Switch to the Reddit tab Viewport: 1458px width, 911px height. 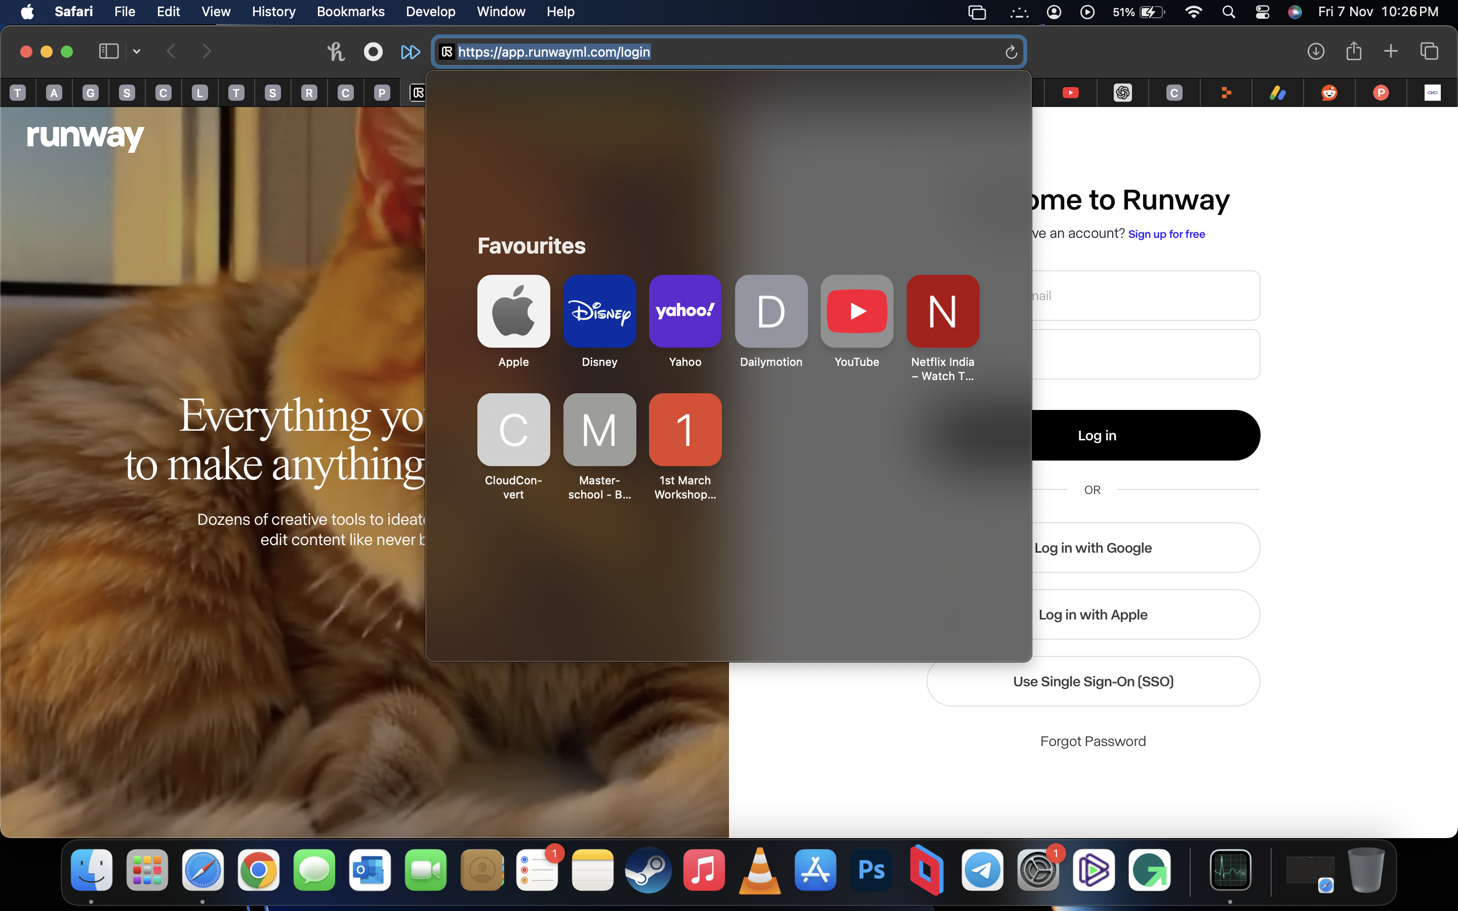(1329, 93)
